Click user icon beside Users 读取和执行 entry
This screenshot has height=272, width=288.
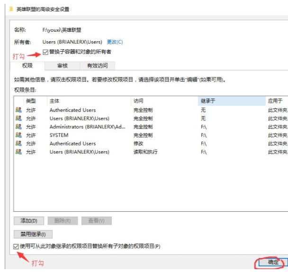pyautogui.click(x=18, y=152)
